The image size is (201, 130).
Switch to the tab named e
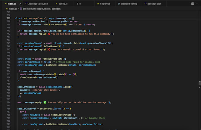pos(80,4)
